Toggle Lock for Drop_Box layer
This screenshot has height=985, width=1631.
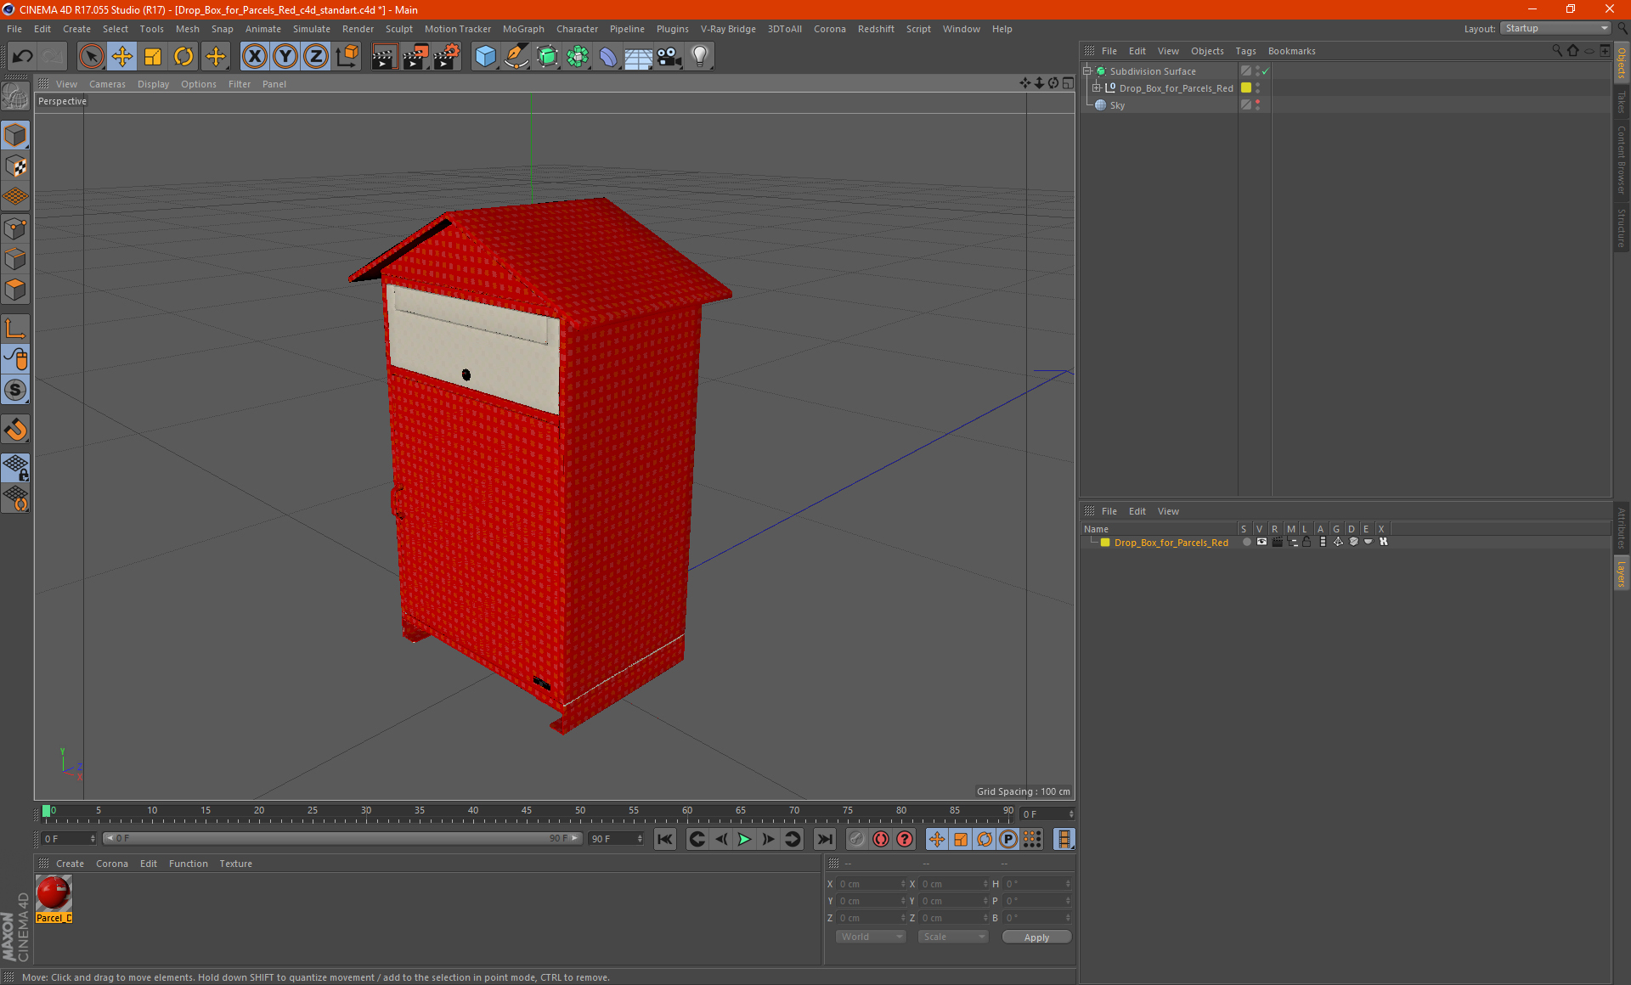(x=1306, y=542)
